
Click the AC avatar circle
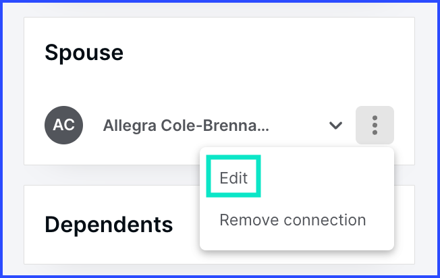[x=63, y=125]
